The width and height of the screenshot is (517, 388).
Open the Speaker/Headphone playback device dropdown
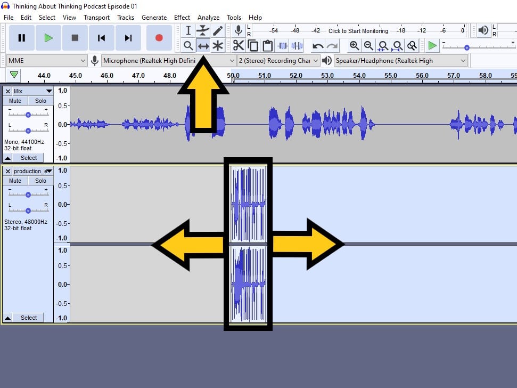click(400, 61)
